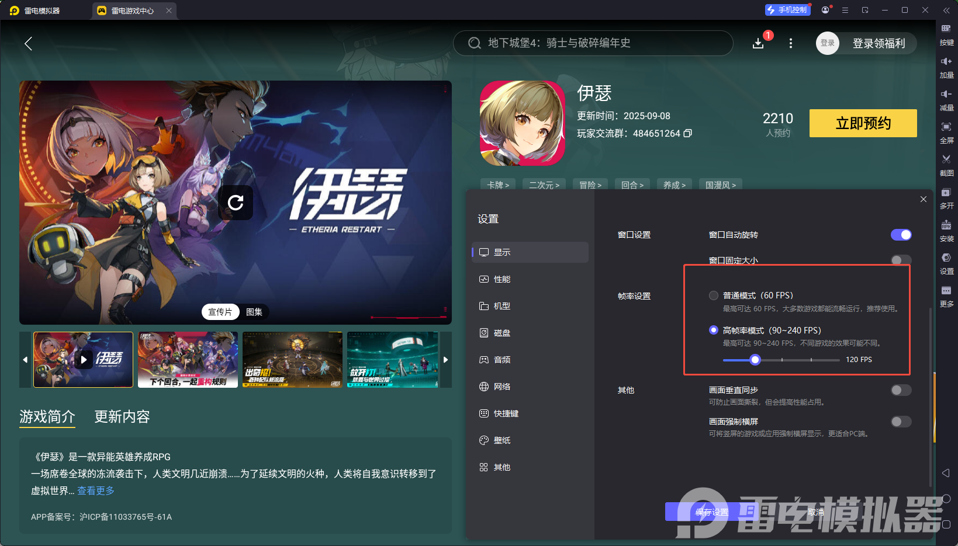Click the 伊瑟 game app icon
The height and width of the screenshot is (546, 958).
523,123
